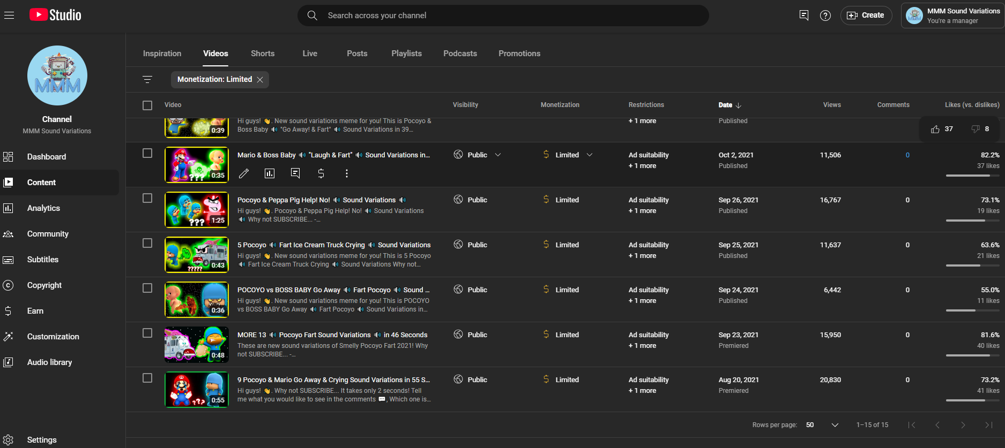
Task: Select the POCOYO vs BOSS BABY checkbox
Action: [147, 288]
